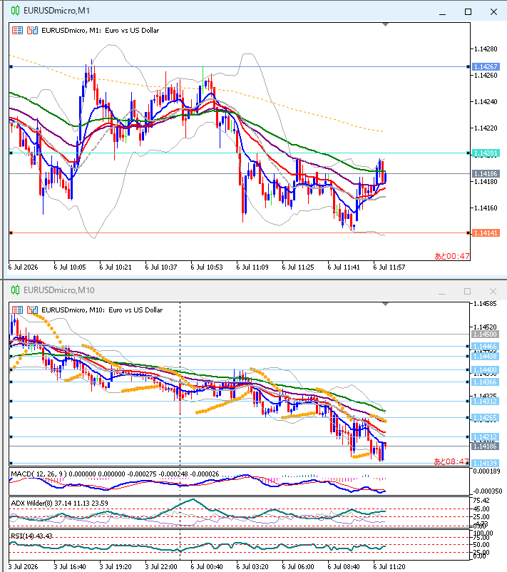Click the M1 chart title 'Euro vs US Dollar'
The image size is (507, 572).
click(132, 30)
